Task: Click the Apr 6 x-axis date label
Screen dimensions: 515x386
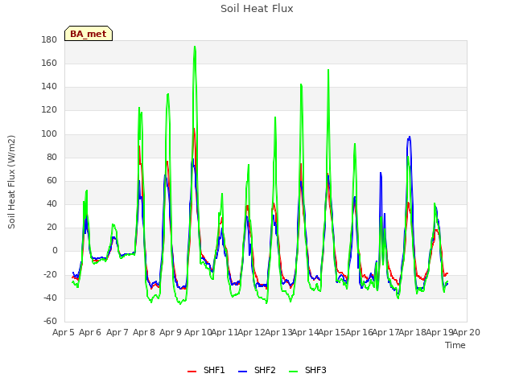Action: coord(90,332)
